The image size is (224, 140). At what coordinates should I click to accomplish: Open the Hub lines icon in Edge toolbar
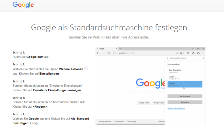coord(188,53)
